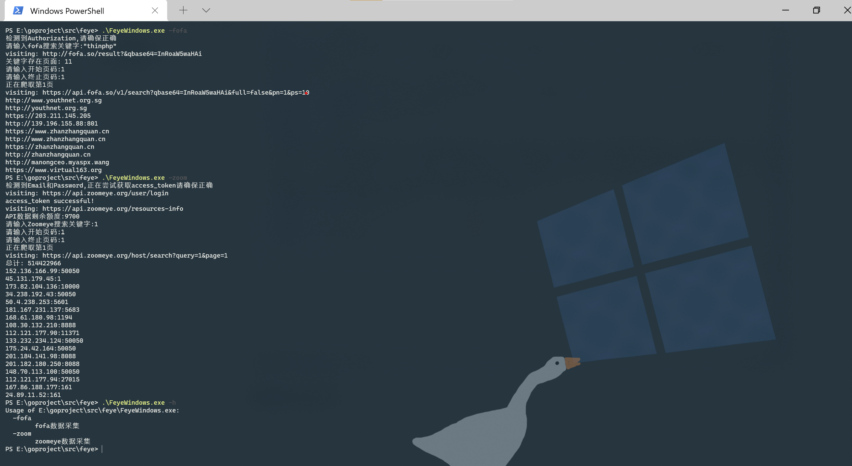The width and height of the screenshot is (852, 466).
Task: Click 201.184.141.98:8088 entry
Action: pos(40,356)
